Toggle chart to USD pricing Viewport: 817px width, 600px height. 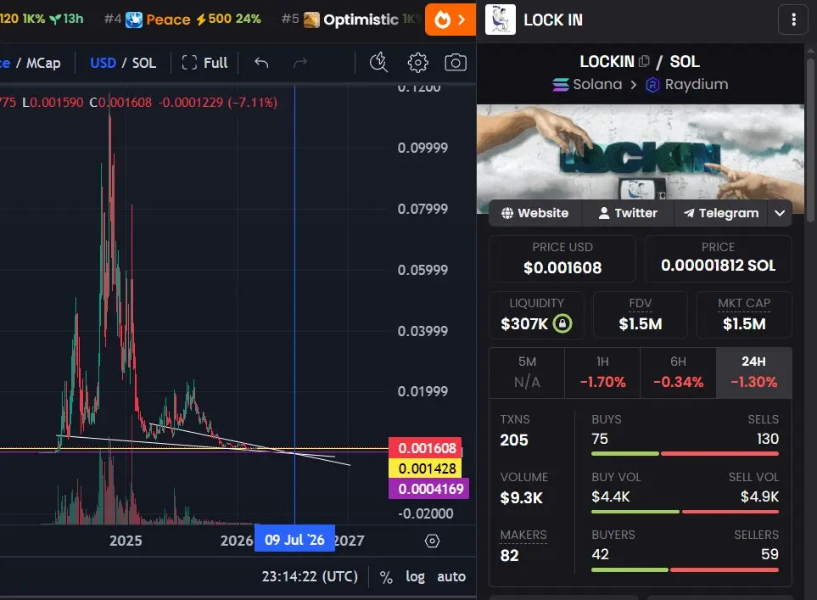pyautogui.click(x=103, y=63)
